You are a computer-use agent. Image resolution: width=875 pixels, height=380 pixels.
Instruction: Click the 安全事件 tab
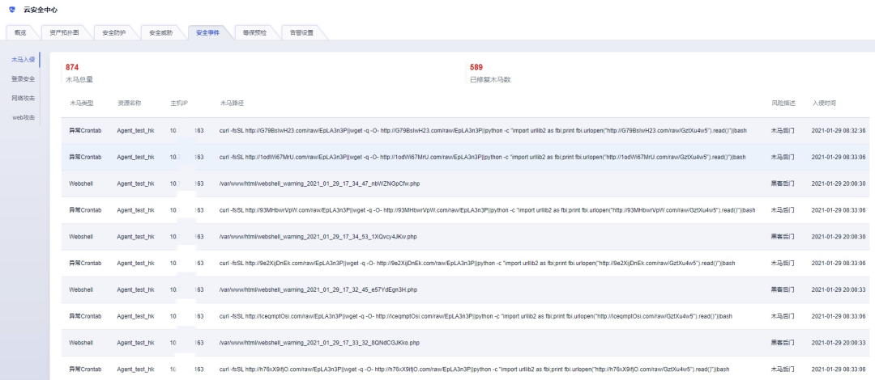[x=207, y=33]
